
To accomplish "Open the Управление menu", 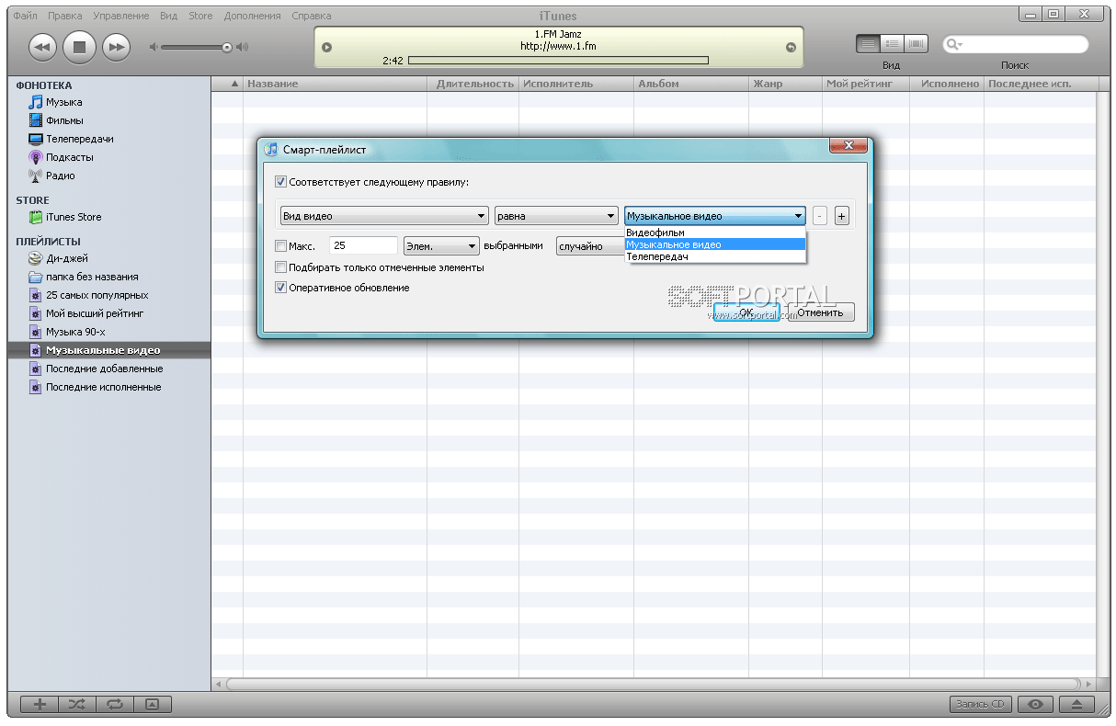I will pos(121,16).
